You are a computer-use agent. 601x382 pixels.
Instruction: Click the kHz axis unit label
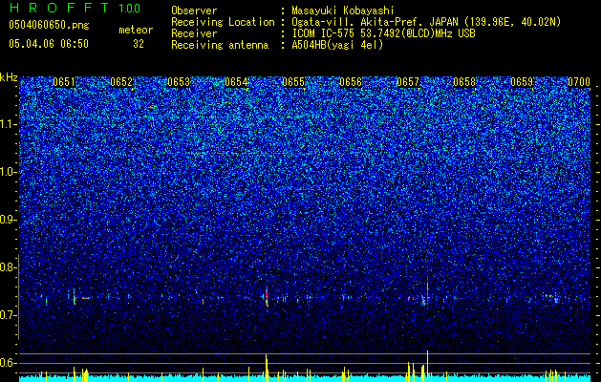coord(9,77)
